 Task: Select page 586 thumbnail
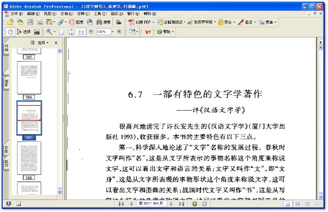point(29,77)
